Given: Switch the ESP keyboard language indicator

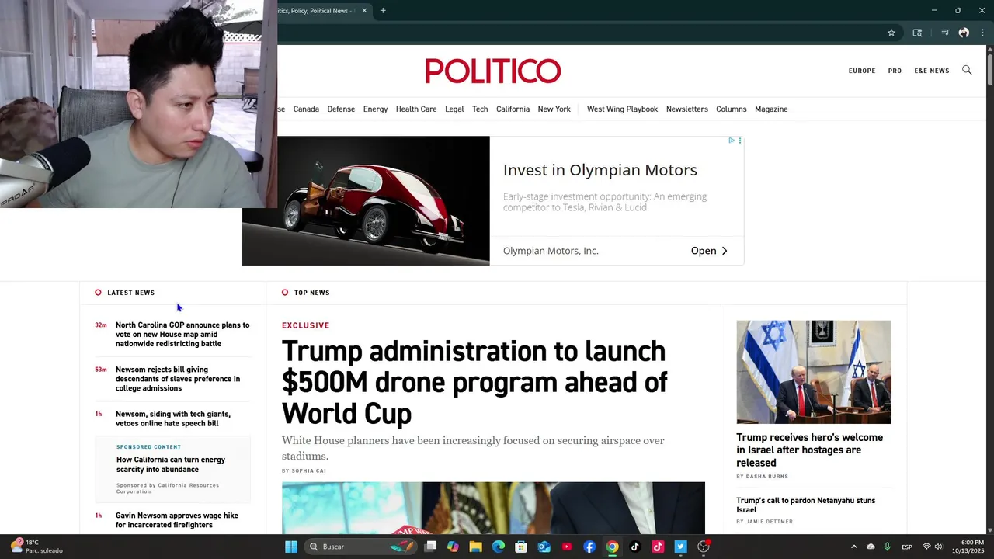Looking at the screenshot, I should pos(907,547).
